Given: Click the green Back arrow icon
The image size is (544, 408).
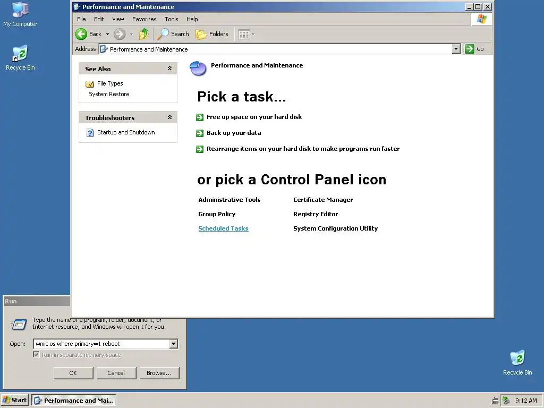Looking at the screenshot, I should 81,34.
